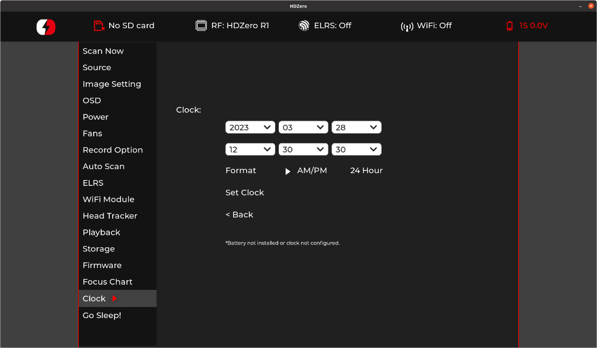
Task: Open the Focus Chart menu entry
Action: (107, 282)
